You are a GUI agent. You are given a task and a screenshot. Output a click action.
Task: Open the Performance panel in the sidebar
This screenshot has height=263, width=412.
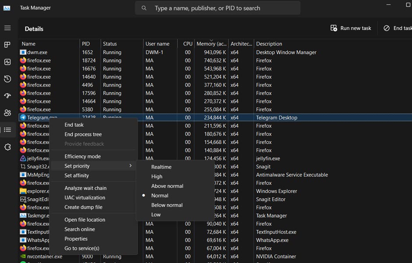(7, 62)
